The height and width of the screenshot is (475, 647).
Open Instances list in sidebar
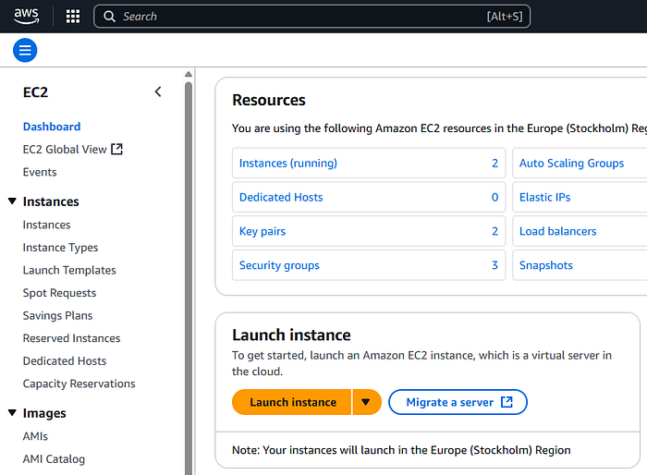(46, 225)
